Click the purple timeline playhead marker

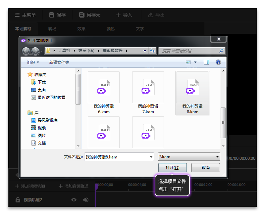coord(96,187)
